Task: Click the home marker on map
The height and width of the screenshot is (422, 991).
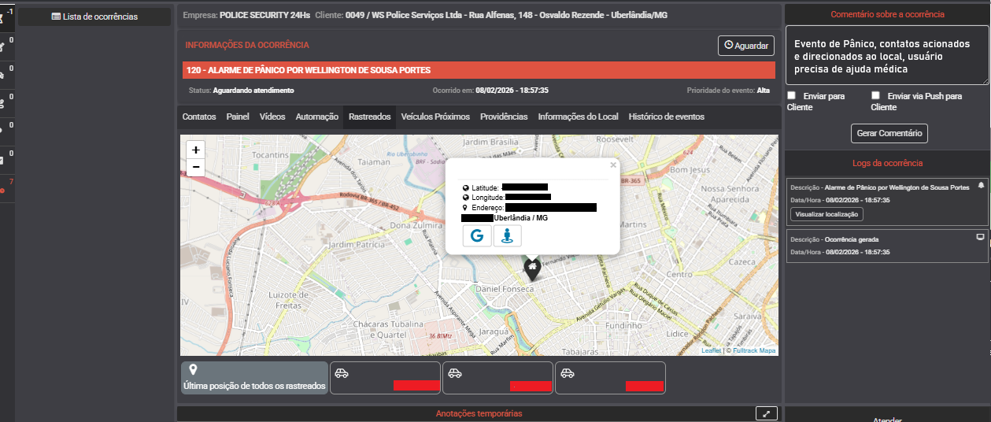Action: [x=532, y=270]
